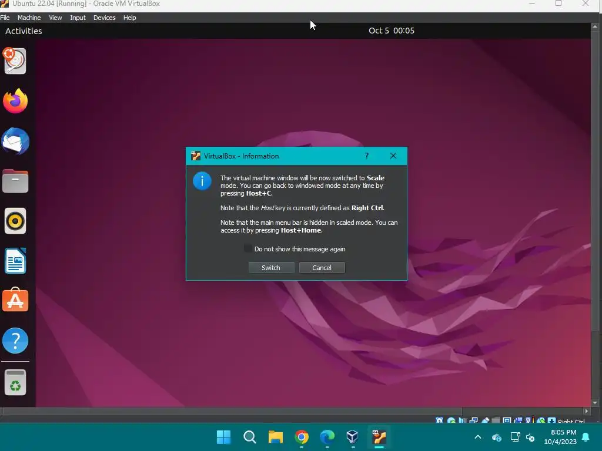The width and height of the screenshot is (602, 451).
Task: Open the Help menu
Action: click(x=130, y=18)
